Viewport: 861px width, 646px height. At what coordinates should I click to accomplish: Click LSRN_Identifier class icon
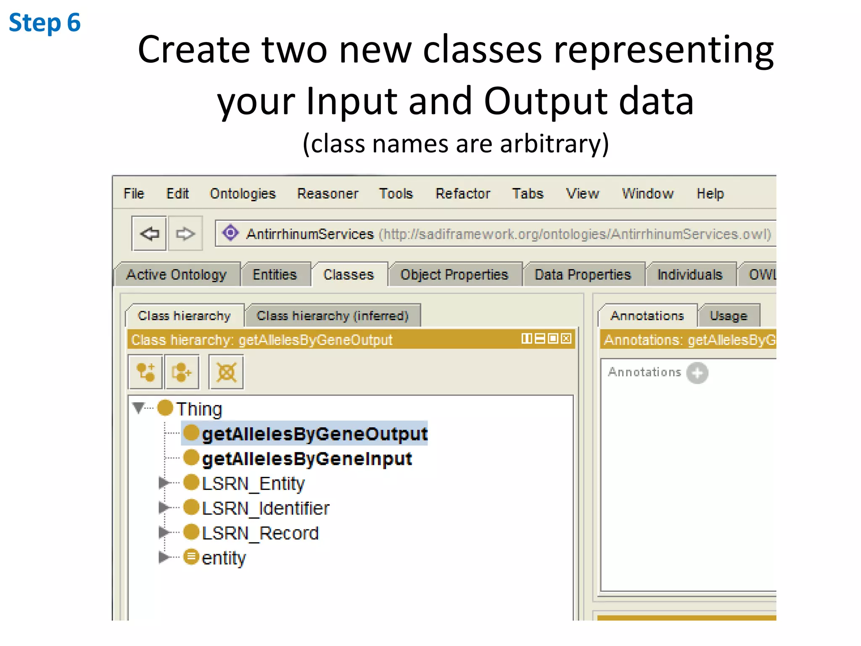click(191, 507)
